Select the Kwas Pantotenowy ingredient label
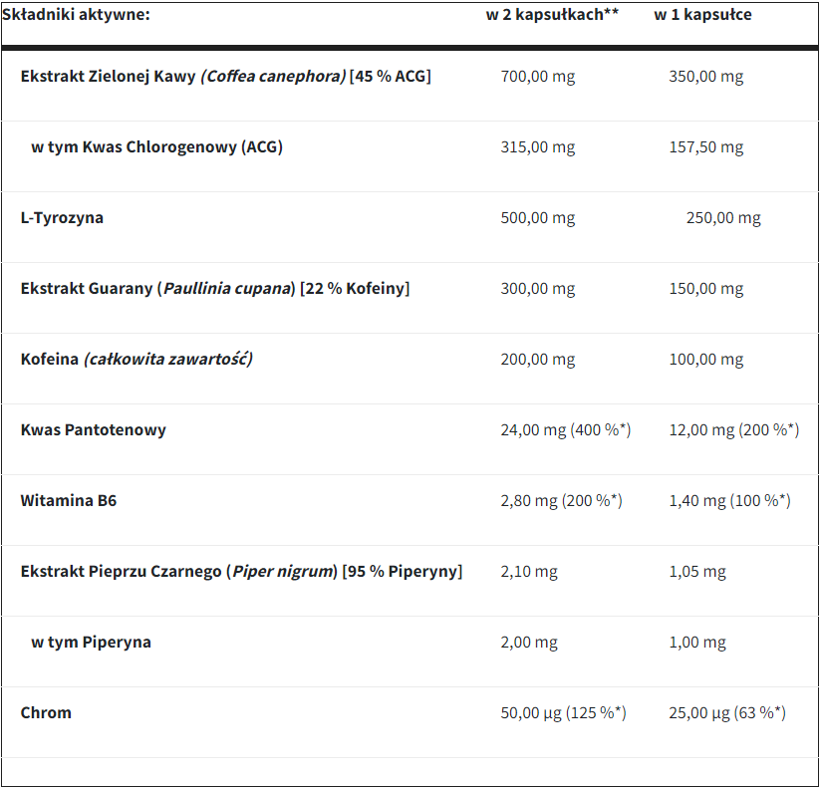 (x=93, y=430)
